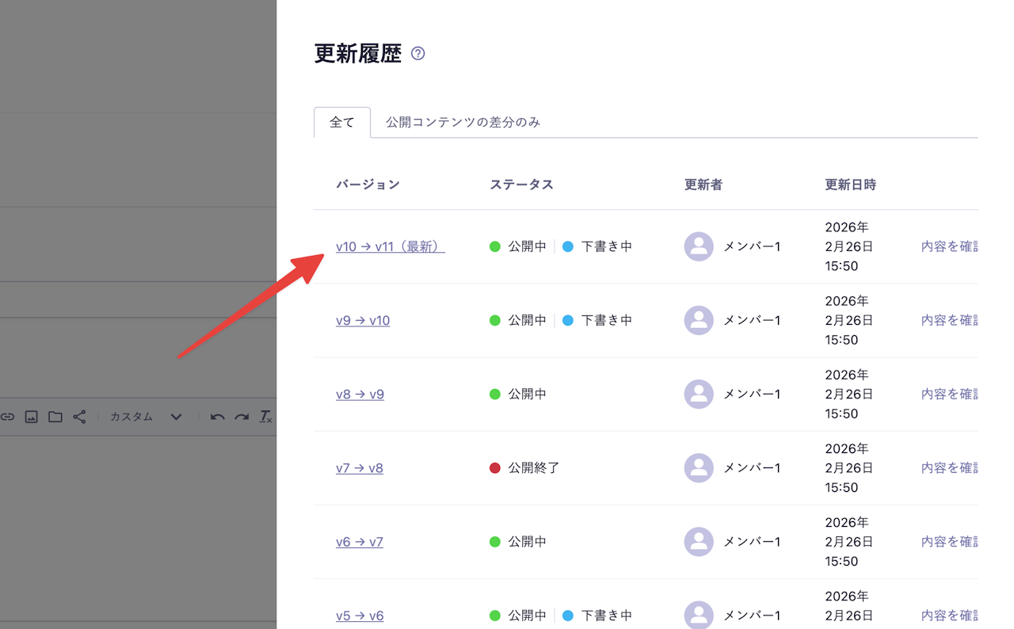Click the ステータス column header
The image size is (1014, 629).
click(521, 185)
